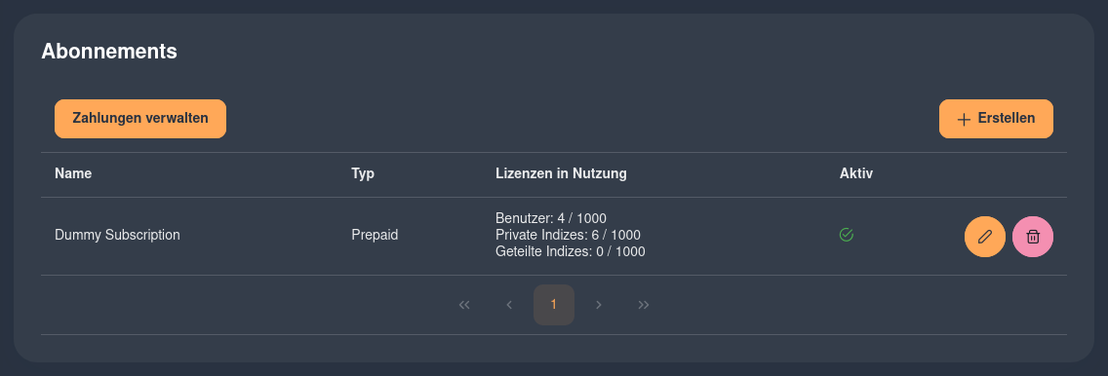Go to first page double-chevron icon
The image size is (1108, 376).
click(464, 305)
